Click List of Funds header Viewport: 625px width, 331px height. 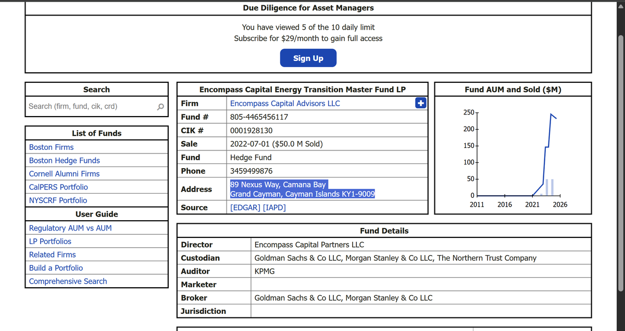click(x=96, y=133)
